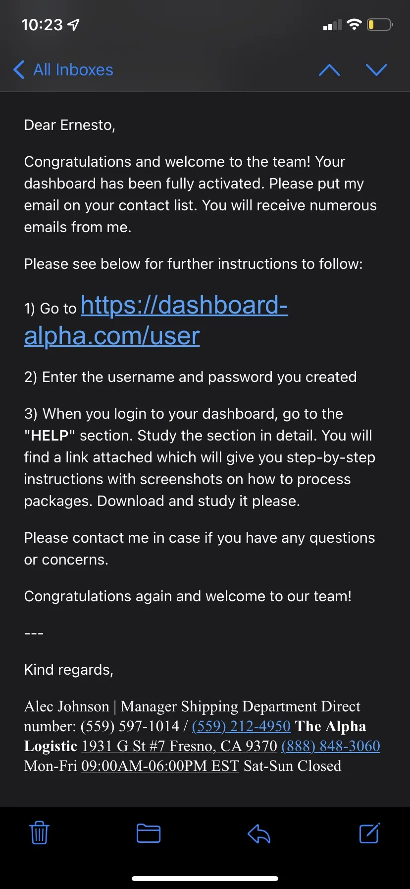The image size is (410, 889).
Task: Tap the location arrow icon near clock
Action: 73,24
